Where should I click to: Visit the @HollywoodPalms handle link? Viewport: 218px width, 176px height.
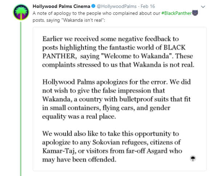click(115, 7)
